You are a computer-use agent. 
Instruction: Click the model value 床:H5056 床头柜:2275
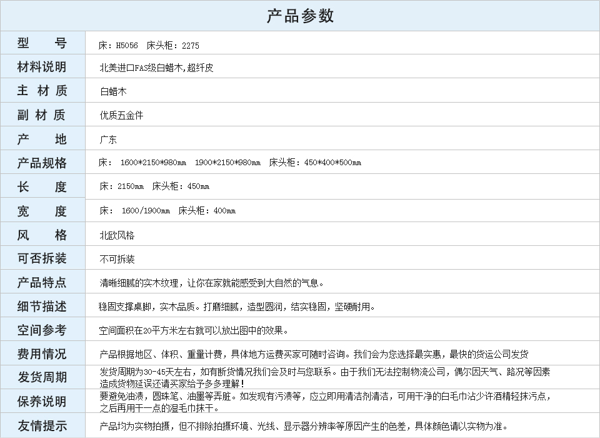(x=149, y=46)
